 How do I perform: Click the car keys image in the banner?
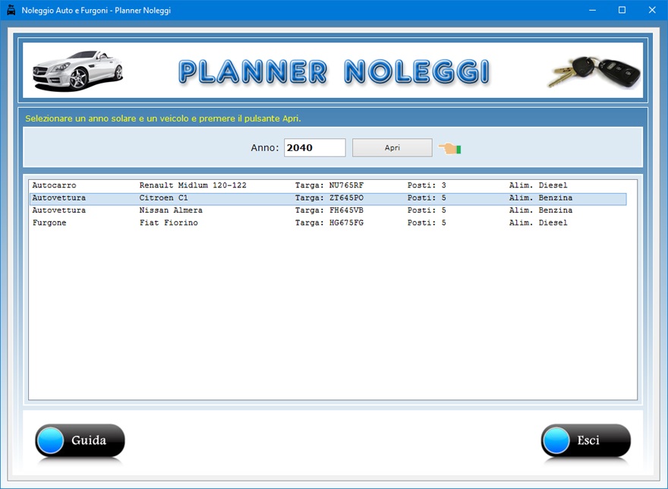point(594,71)
